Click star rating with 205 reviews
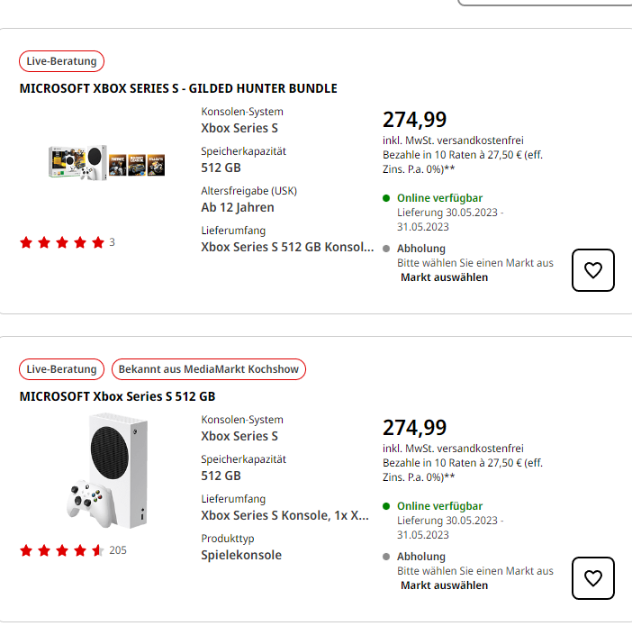632x635 pixels. 62,550
